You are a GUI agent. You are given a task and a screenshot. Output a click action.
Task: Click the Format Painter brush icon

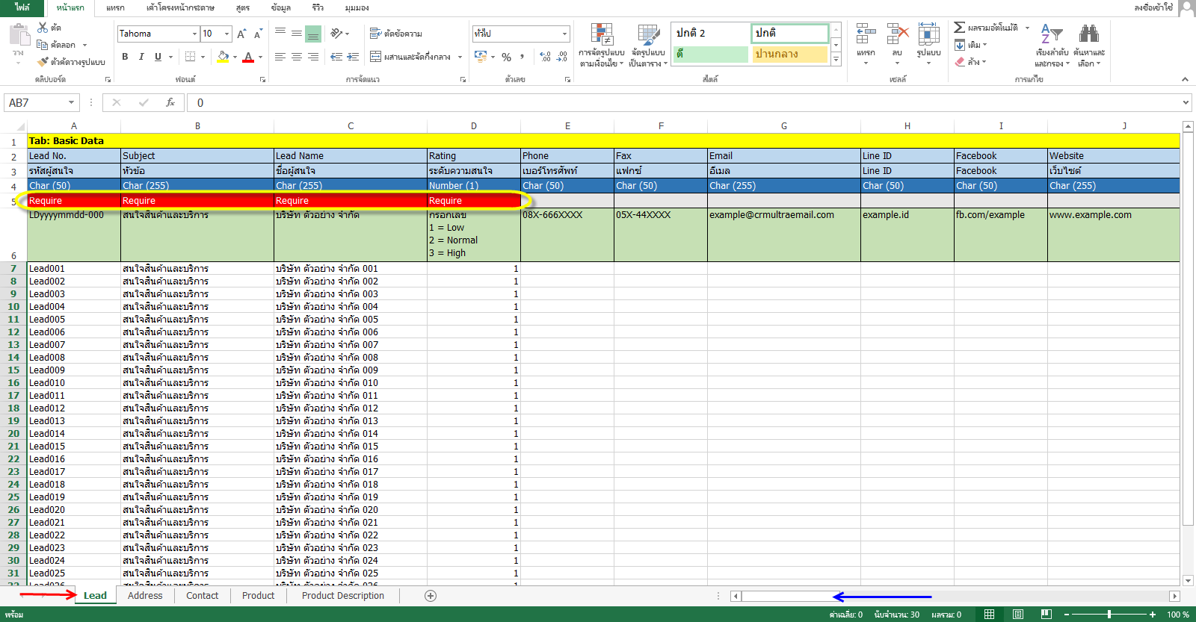pyautogui.click(x=43, y=62)
